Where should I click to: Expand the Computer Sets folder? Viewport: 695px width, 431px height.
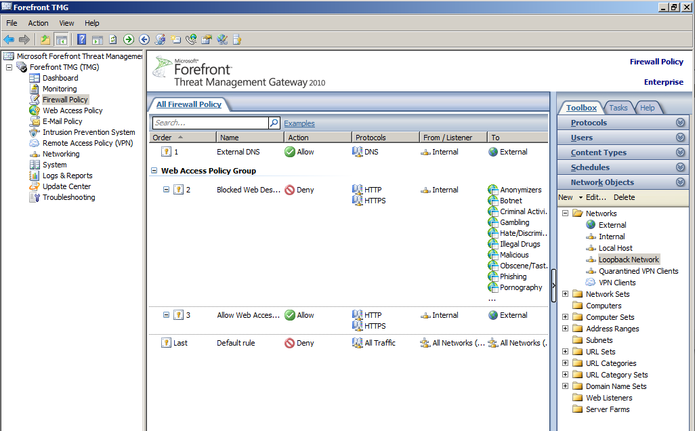pos(565,317)
